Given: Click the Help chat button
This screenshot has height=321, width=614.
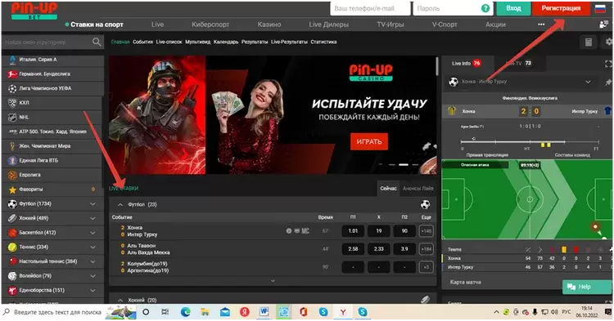Looking at the screenshot, I should [586, 287].
